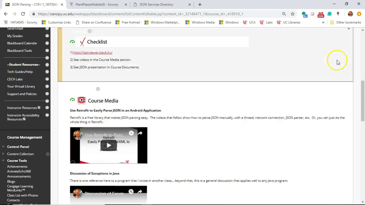Open Blackboard Calendar in sidebar
The width and height of the screenshot is (365, 205).
(x=22, y=43)
